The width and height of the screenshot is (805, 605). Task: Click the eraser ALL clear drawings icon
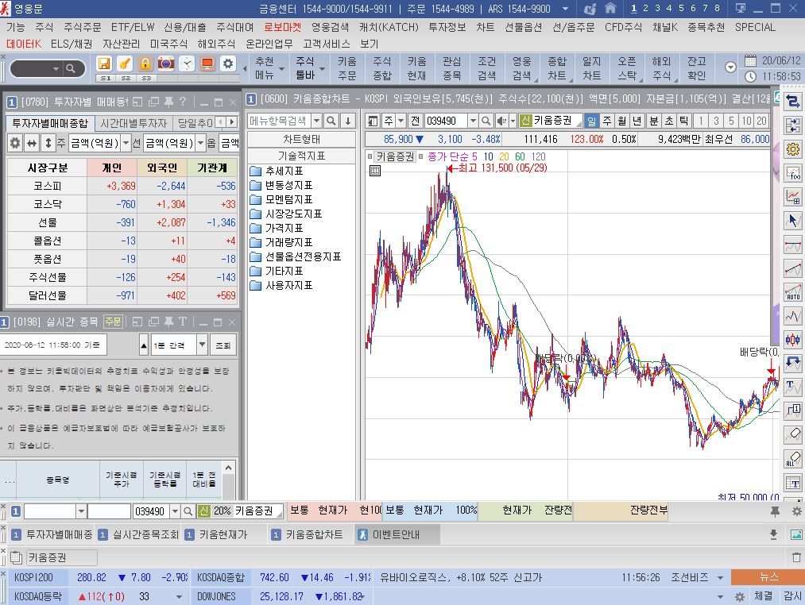pos(793,459)
